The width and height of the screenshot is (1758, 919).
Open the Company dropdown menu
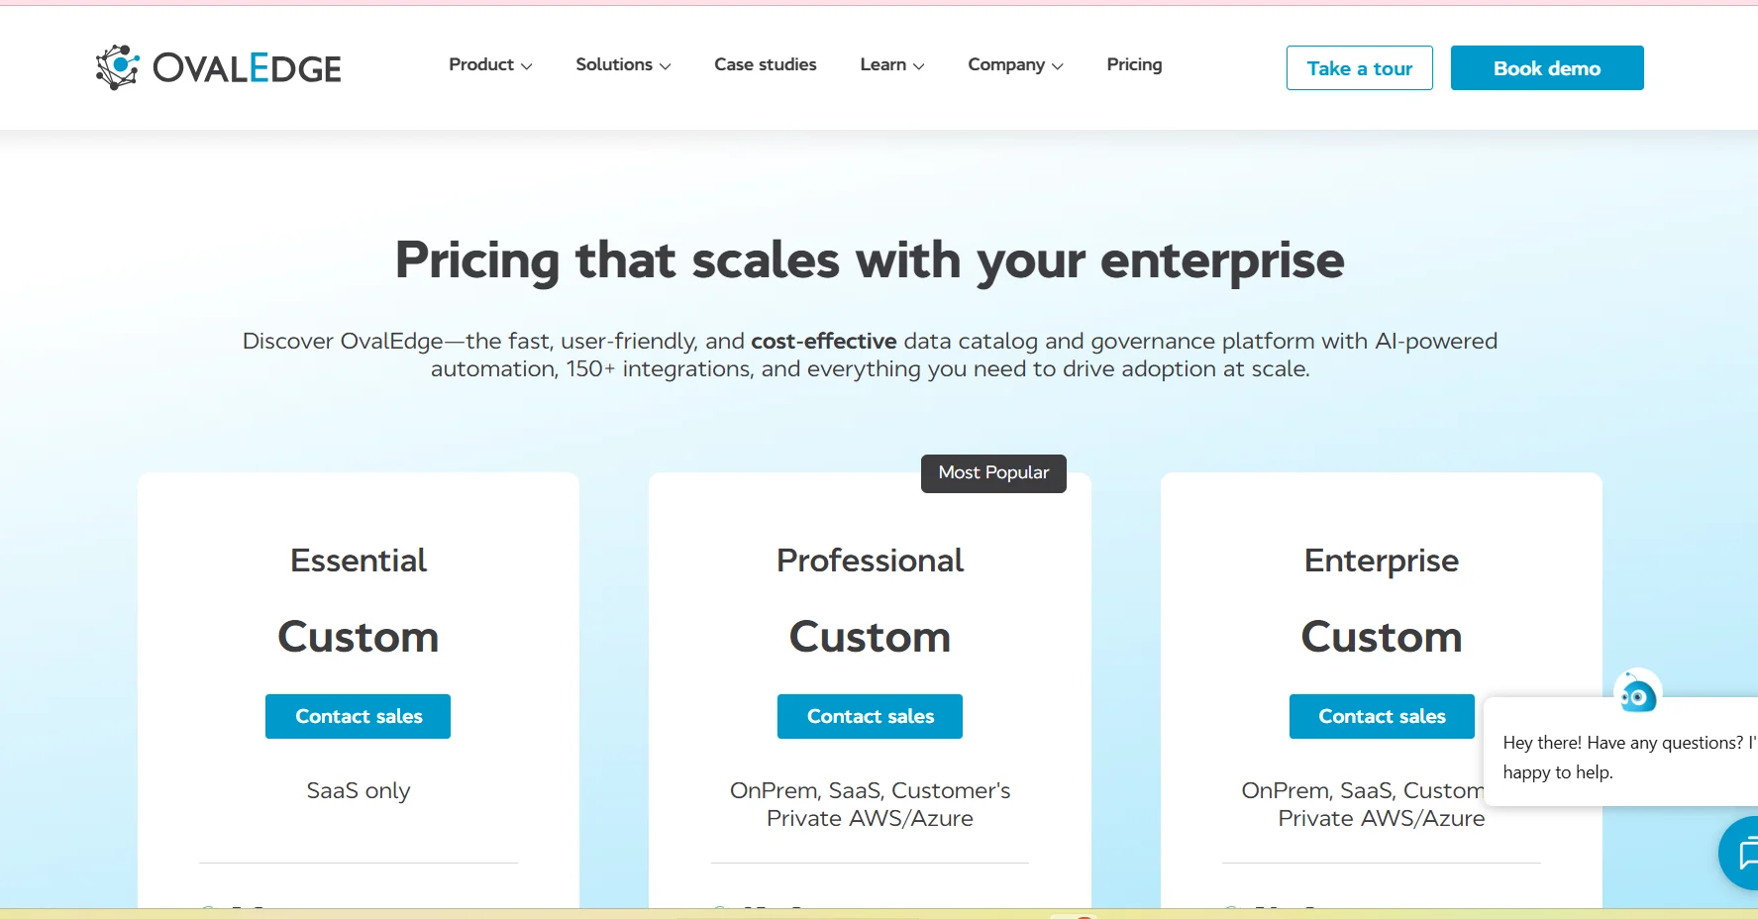(1015, 65)
